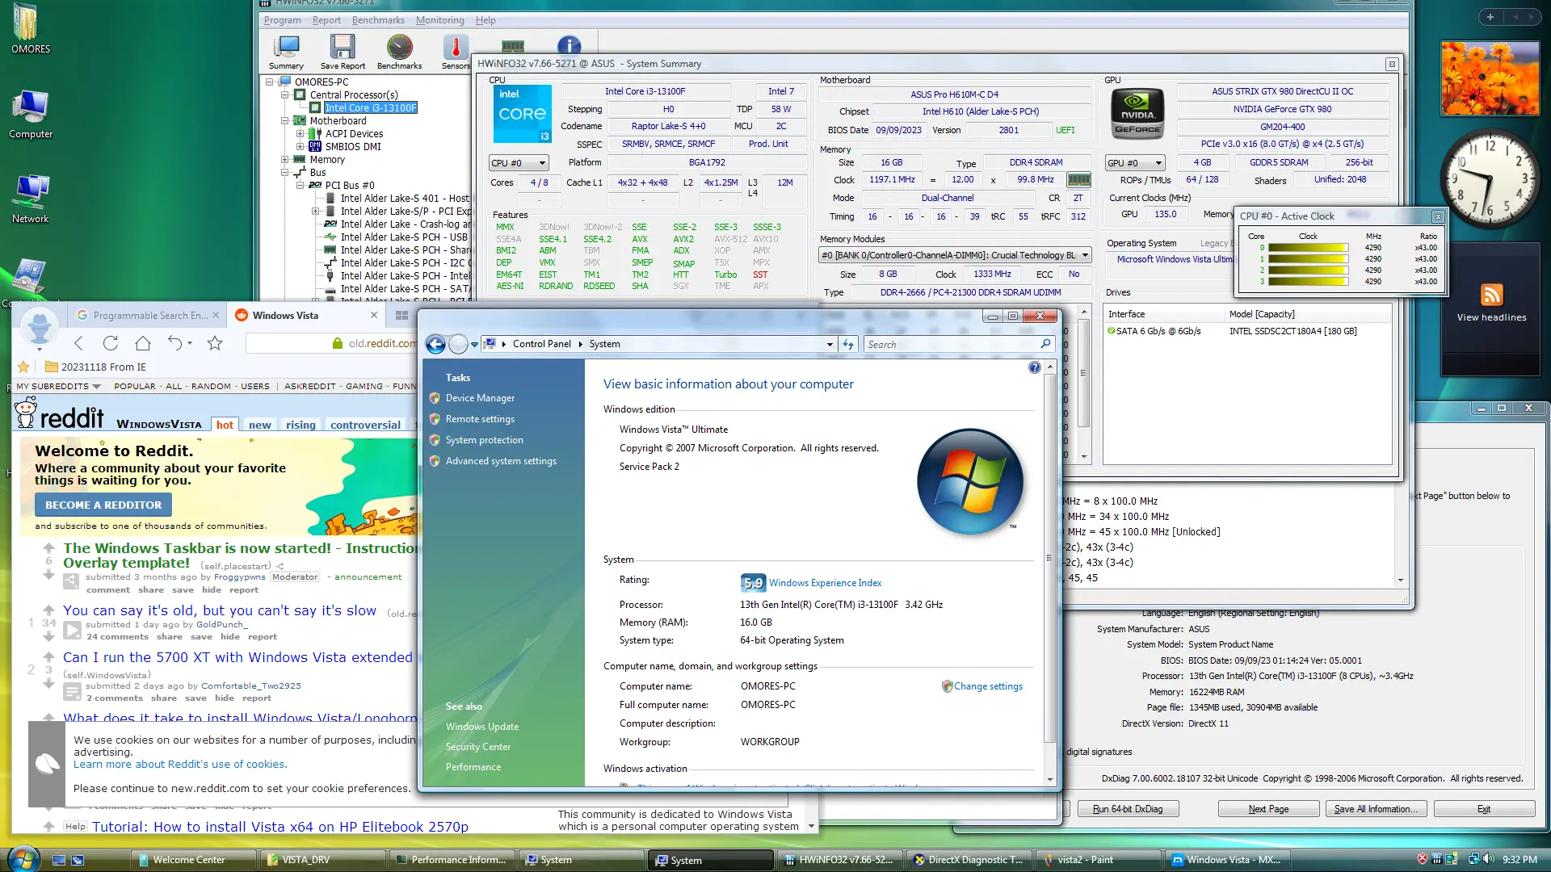
Task: Open the MY SUBREDDITS dropdown on reddit
Action: pos(58,387)
